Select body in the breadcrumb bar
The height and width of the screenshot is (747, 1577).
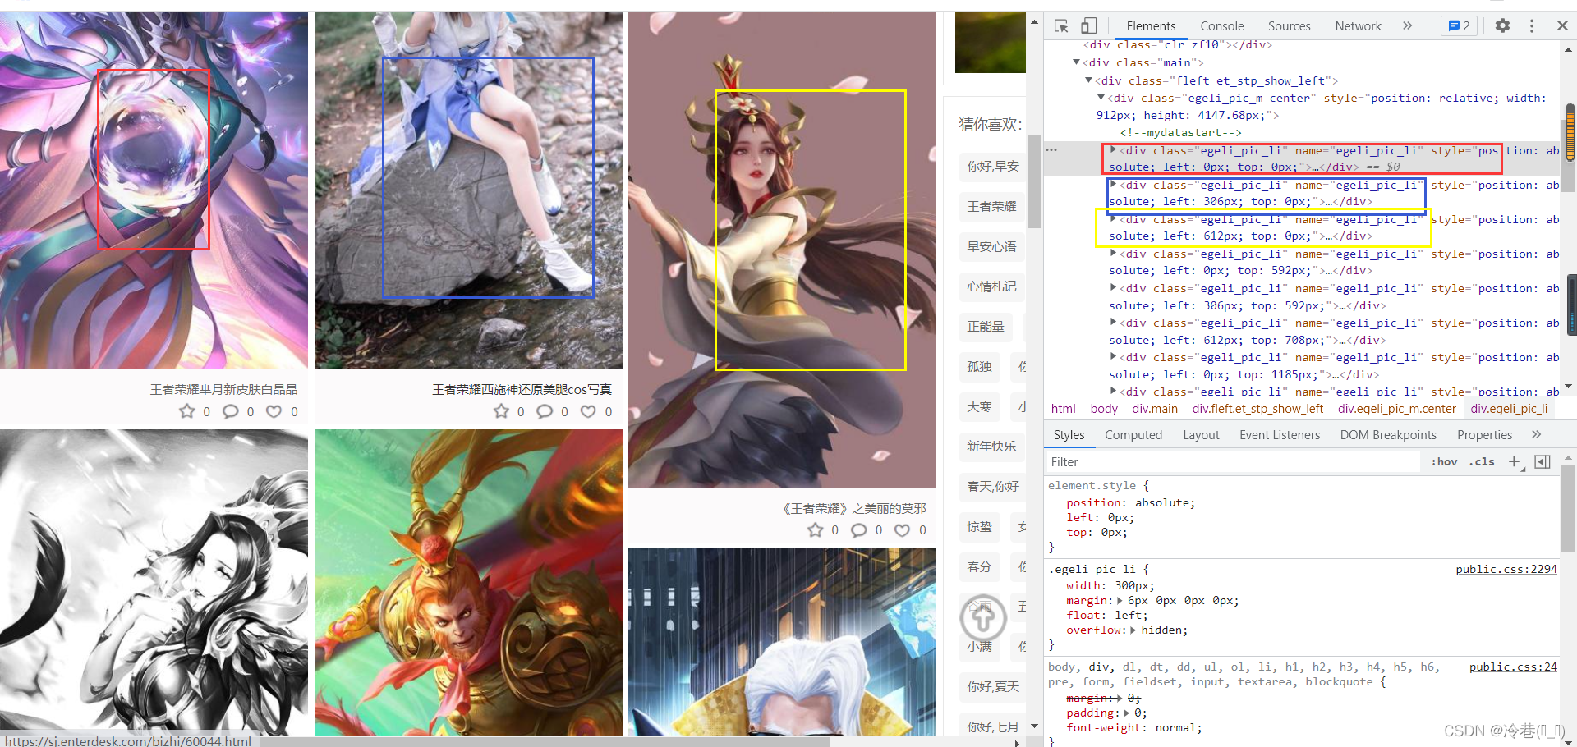point(1104,409)
